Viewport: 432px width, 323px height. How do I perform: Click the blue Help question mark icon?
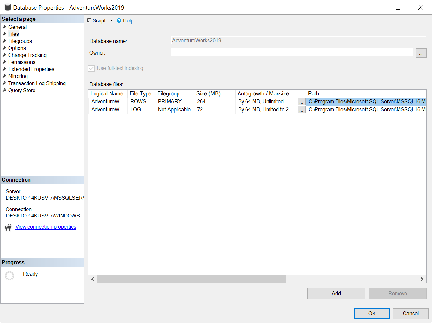tap(119, 20)
